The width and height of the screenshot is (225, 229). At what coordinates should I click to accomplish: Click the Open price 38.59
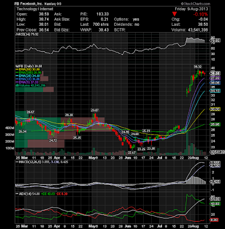point(44,14)
